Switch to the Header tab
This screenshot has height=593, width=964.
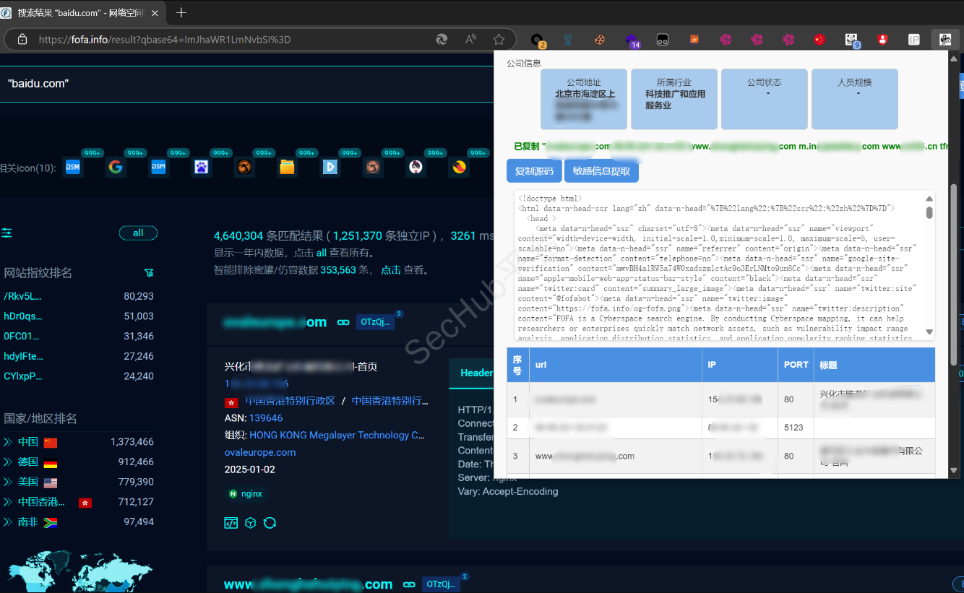pyautogui.click(x=475, y=373)
